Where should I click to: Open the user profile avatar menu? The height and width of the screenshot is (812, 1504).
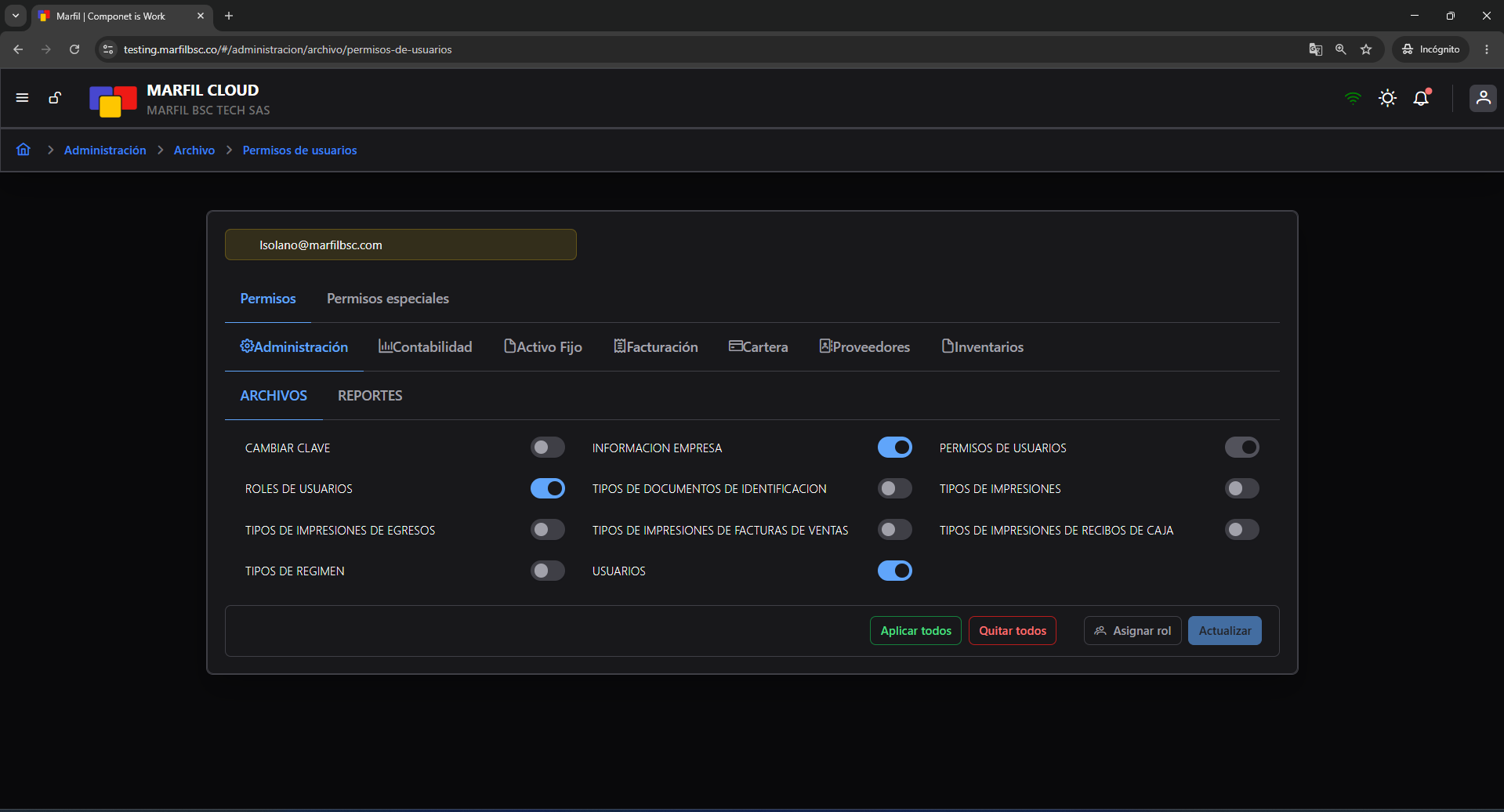pos(1483,98)
